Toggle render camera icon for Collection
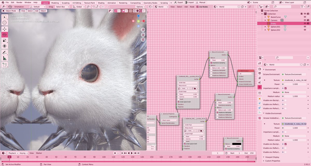This screenshot has width=311, height=166. pos(308,14)
